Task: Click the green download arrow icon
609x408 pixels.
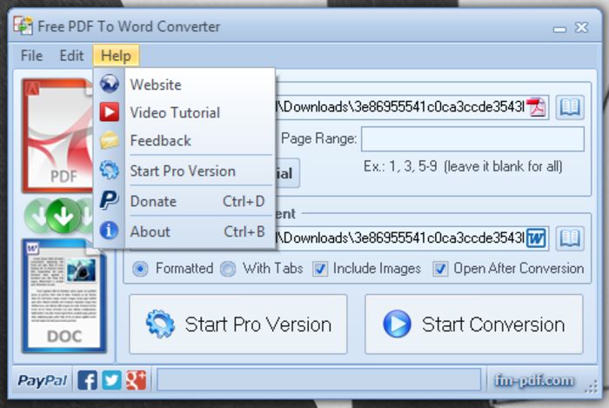Action: (63, 216)
